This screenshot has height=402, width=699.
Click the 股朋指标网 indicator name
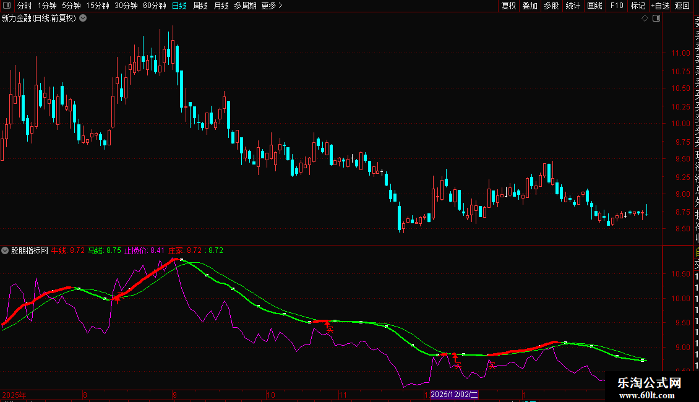pyautogui.click(x=30, y=250)
